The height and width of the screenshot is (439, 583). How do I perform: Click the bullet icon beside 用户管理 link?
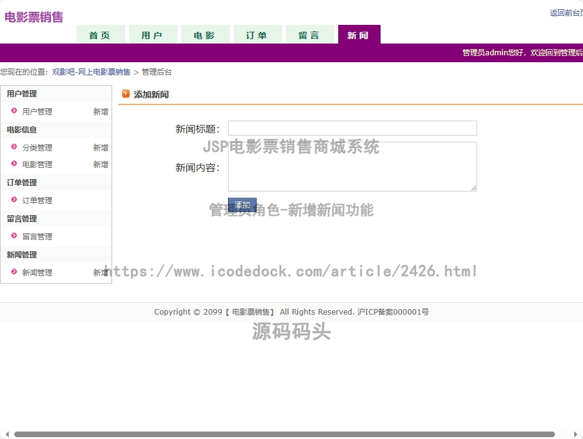(14, 111)
